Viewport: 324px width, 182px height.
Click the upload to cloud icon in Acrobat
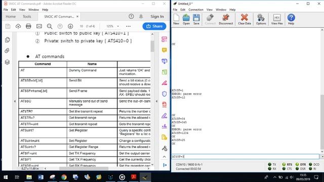click(18, 26)
